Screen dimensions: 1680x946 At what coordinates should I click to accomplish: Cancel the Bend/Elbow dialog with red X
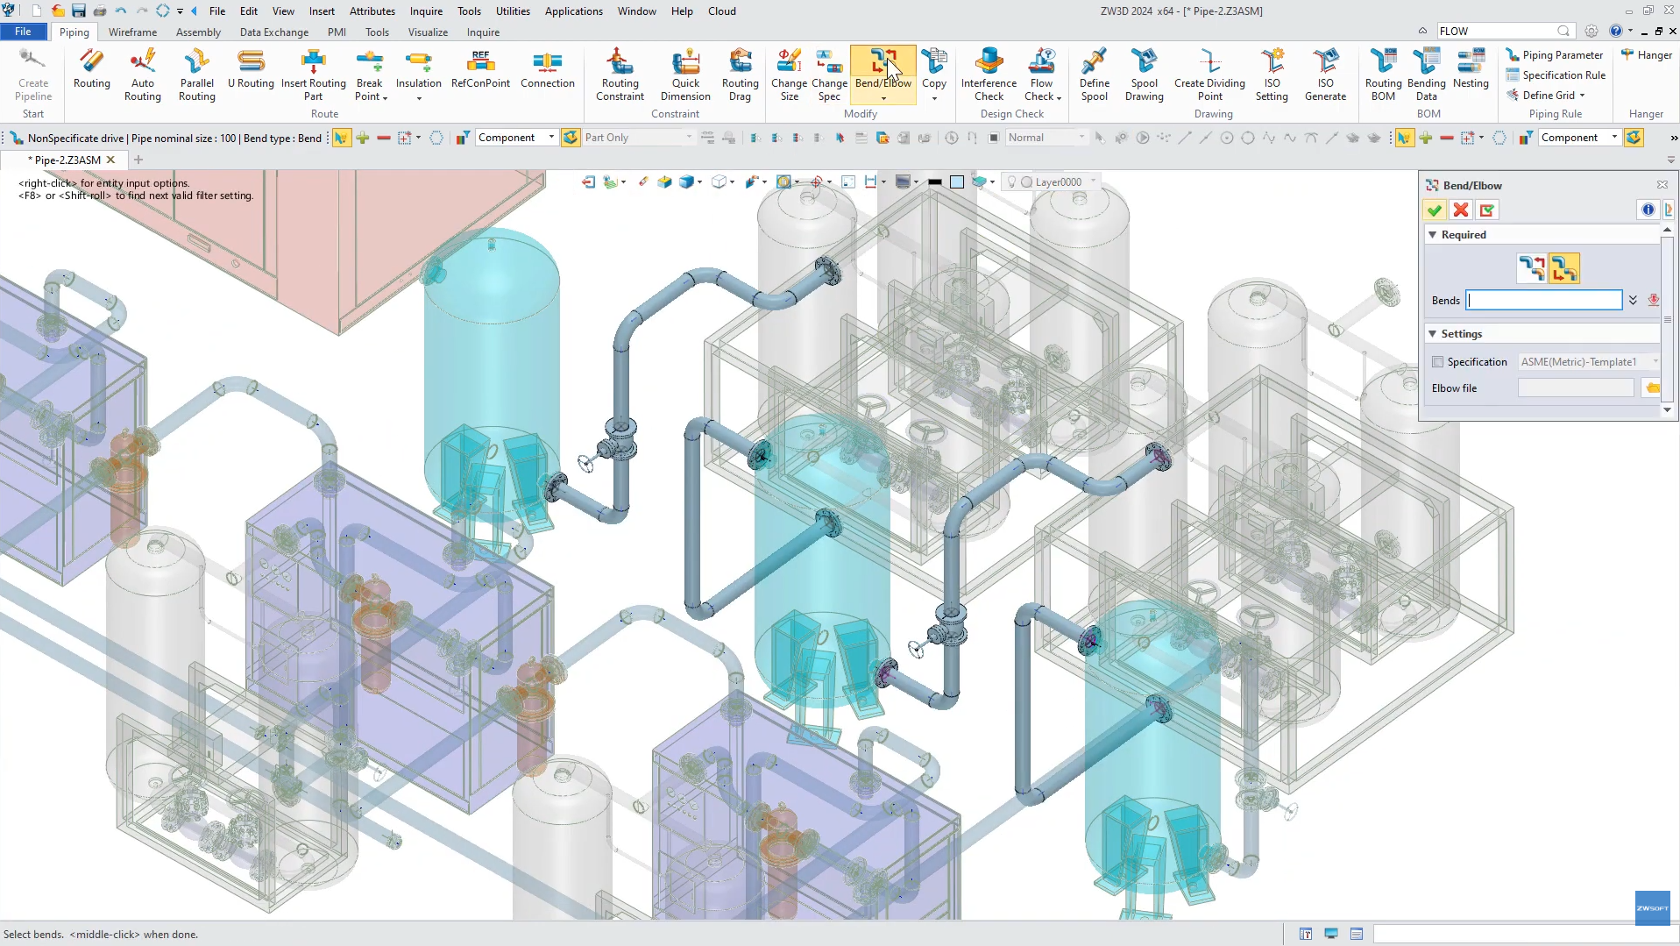pos(1460,210)
